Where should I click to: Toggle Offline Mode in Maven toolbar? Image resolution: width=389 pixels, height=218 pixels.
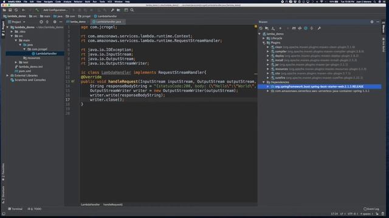click(300, 28)
